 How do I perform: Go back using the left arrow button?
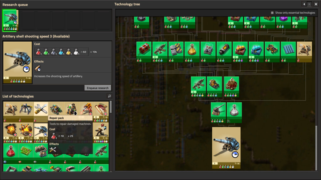[x=304, y=4]
